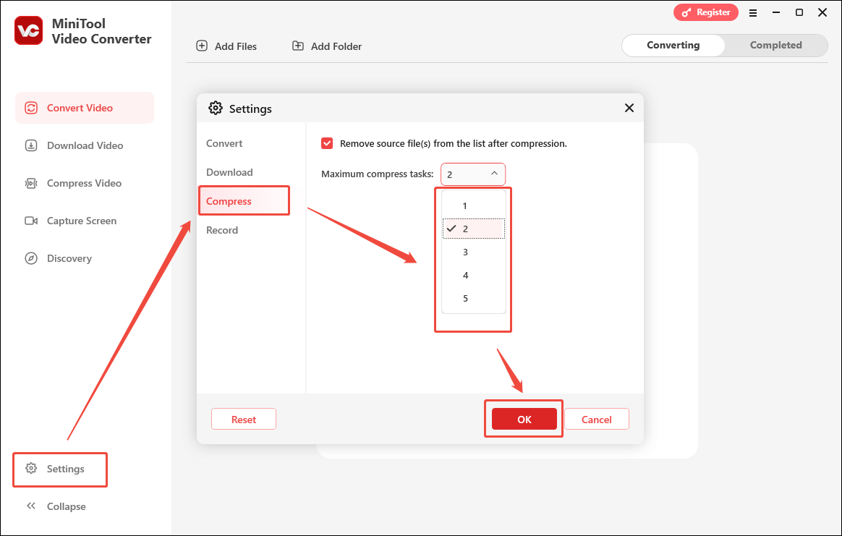Select the Convert Video sidebar icon
This screenshot has width=842, height=536.
(x=30, y=107)
